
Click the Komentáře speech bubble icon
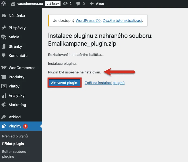[x=4, y=56]
